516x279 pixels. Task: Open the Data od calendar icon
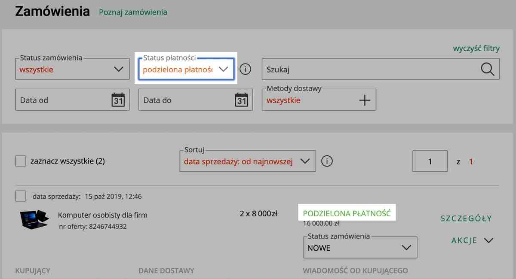point(118,100)
